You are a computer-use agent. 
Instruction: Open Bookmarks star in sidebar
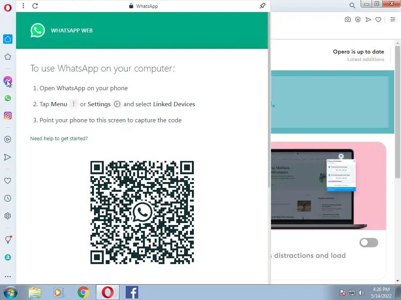pos(8,57)
